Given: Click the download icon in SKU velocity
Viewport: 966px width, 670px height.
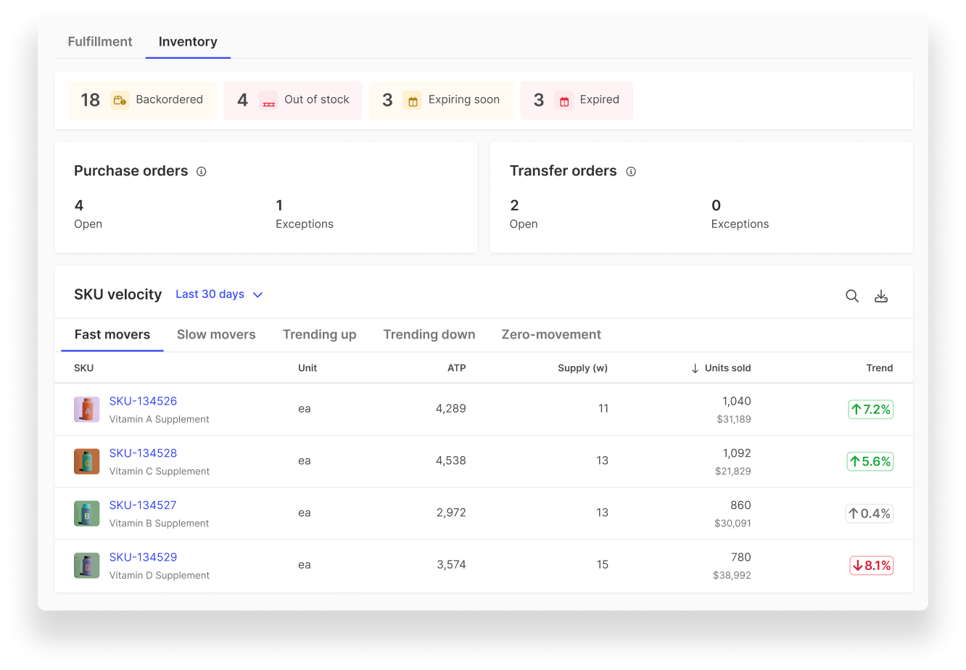Looking at the screenshot, I should [881, 296].
